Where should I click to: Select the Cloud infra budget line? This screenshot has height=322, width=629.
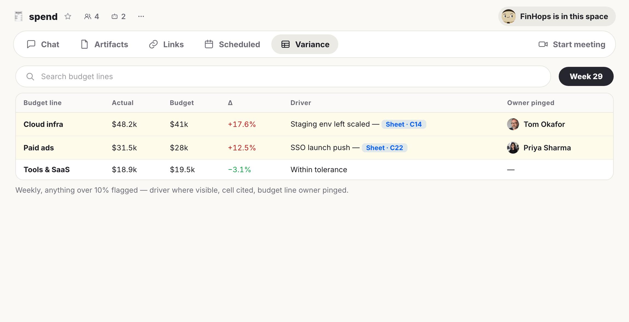point(43,124)
